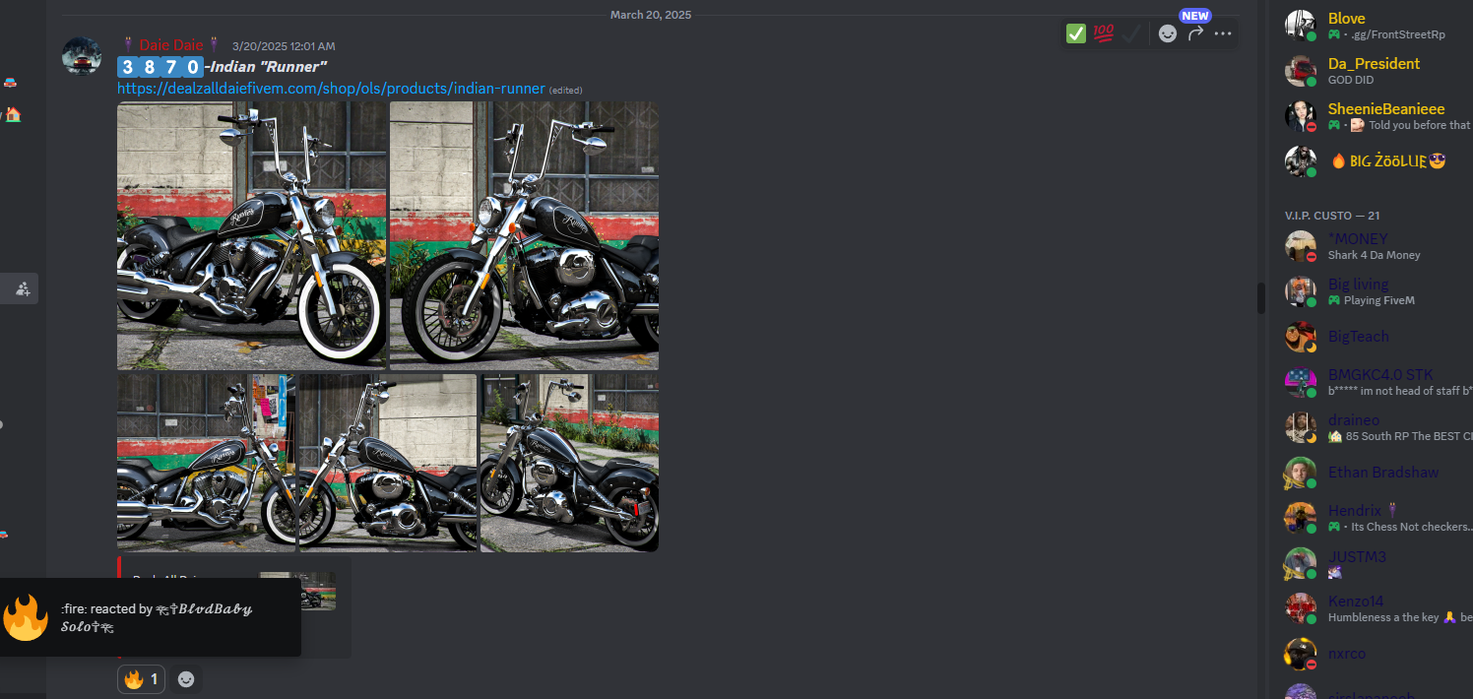Select the nxrco member name
Viewport: 1473px width, 699px height.
click(1347, 654)
